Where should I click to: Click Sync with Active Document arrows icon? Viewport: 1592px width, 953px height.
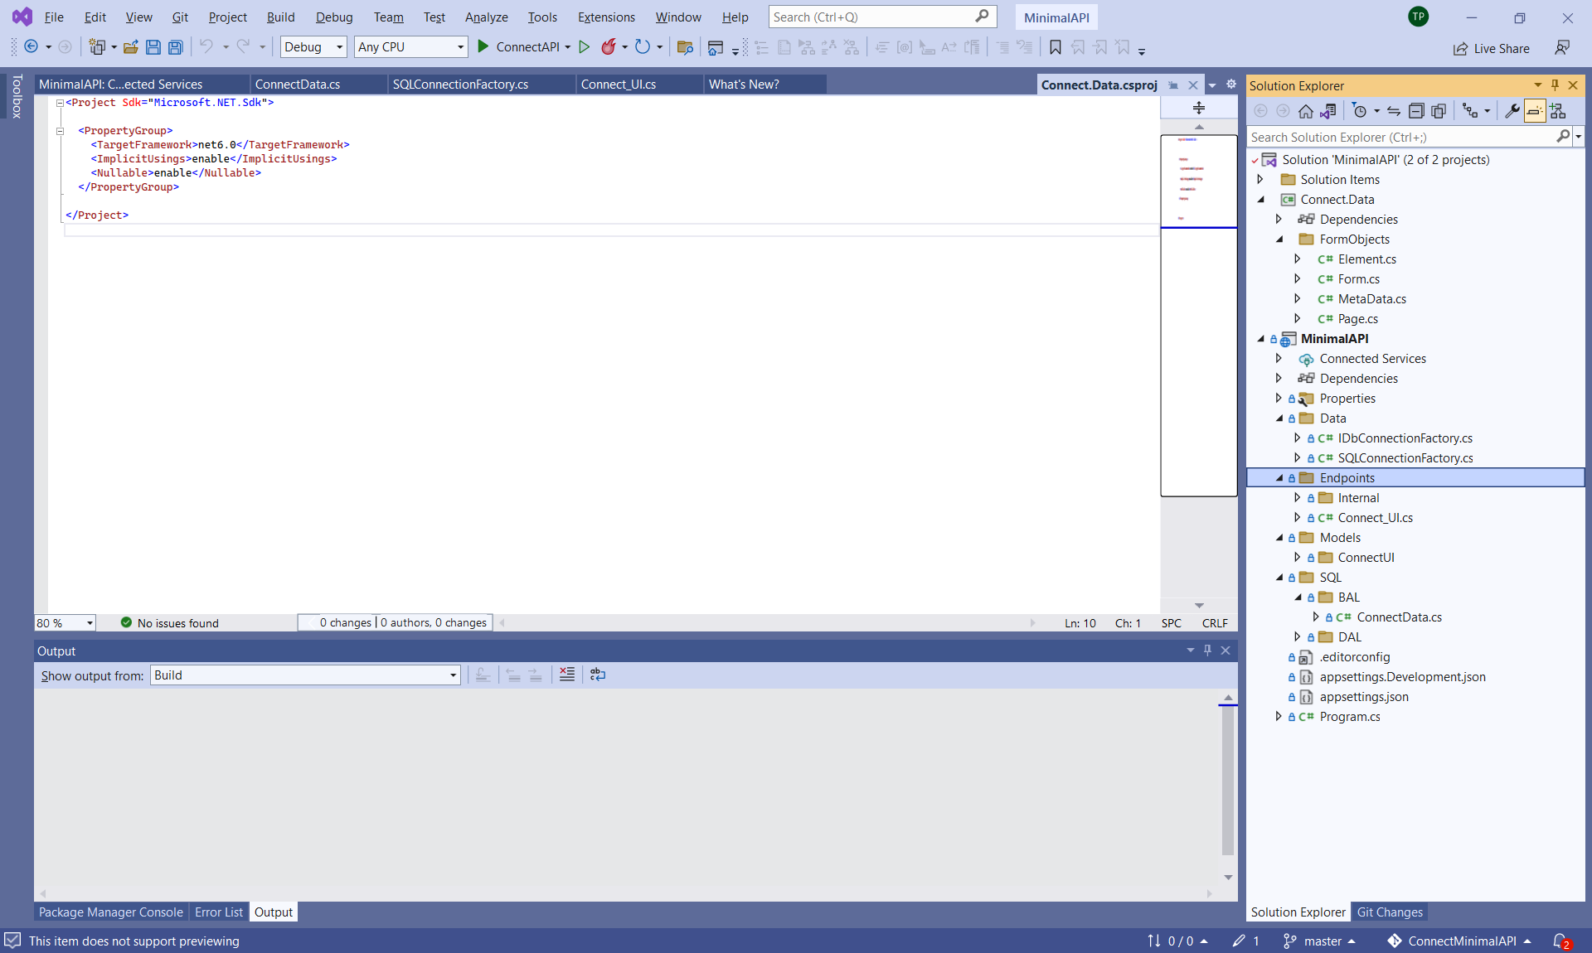pyautogui.click(x=1394, y=111)
